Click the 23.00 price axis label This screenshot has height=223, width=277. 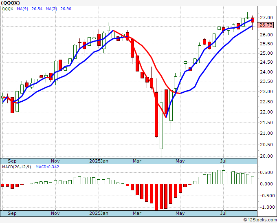pyautogui.click(x=266, y=92)
